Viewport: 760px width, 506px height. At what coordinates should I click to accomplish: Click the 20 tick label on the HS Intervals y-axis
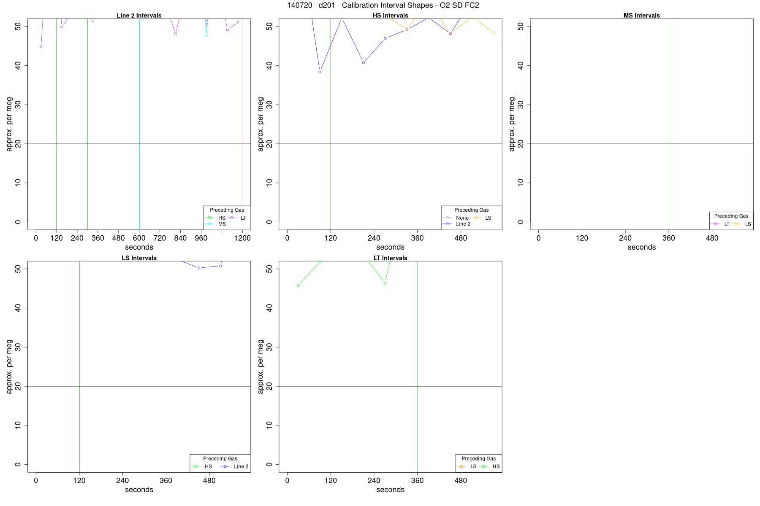[x=269, y=144]
